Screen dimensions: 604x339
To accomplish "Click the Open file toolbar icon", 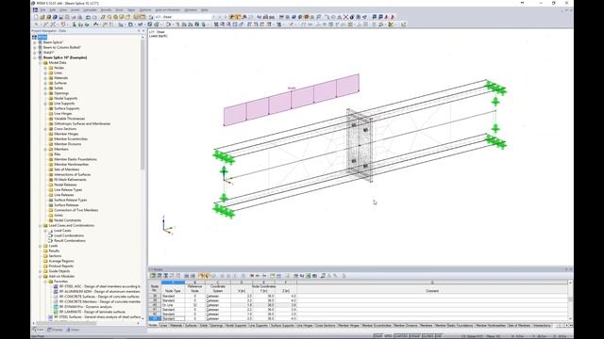I will [x=42, y=17].
